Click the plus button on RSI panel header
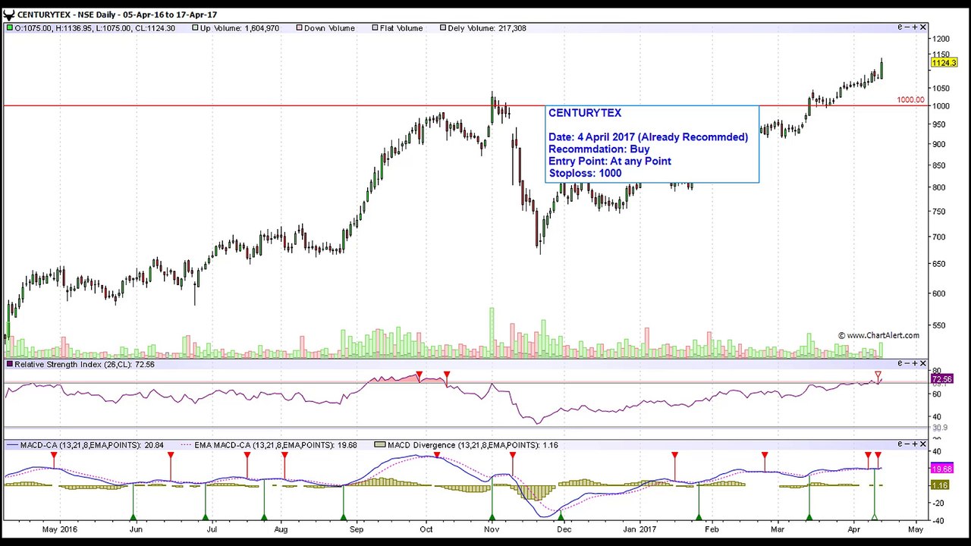The image size is (971, 546). [915, 363]
